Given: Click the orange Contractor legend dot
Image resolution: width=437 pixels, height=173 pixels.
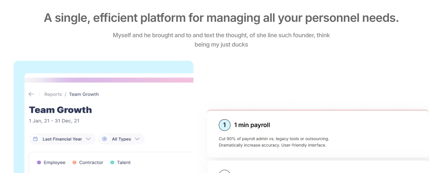Looking at the screenshot, I should point(75,163).
